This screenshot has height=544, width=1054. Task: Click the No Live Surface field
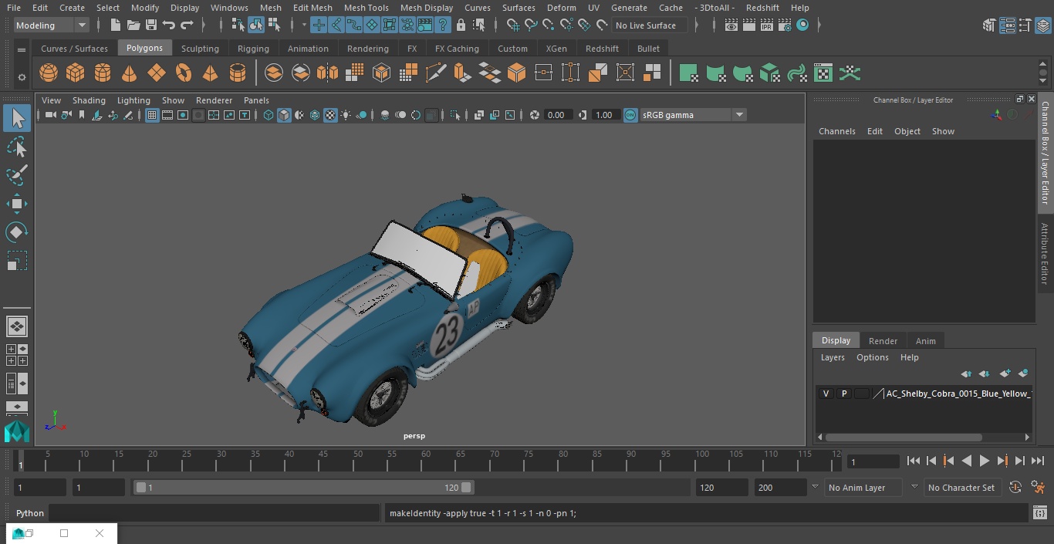coord(650,25)
